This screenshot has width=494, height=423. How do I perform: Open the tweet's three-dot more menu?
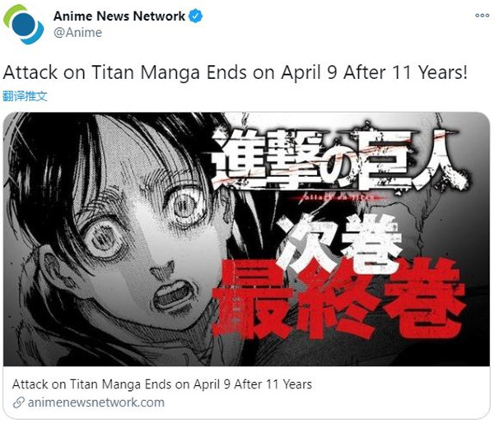coord(482,15)
